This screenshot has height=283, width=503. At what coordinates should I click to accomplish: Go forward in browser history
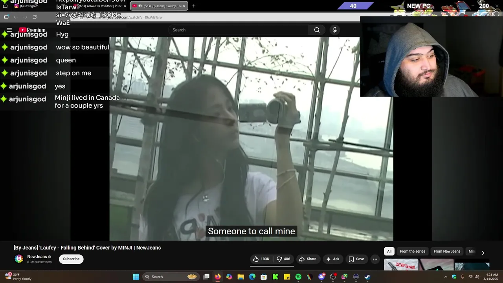click(x=25, y=17)
